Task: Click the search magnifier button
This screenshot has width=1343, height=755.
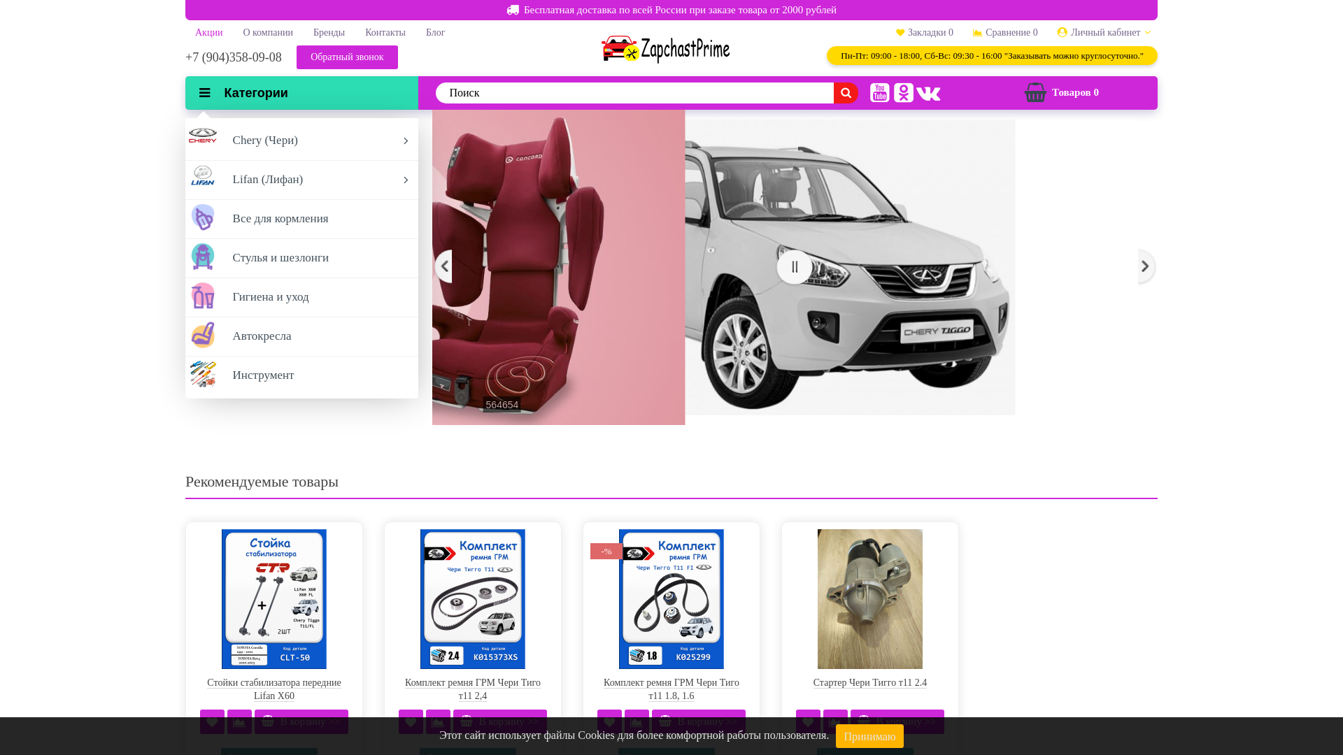Action: point(846,93)
